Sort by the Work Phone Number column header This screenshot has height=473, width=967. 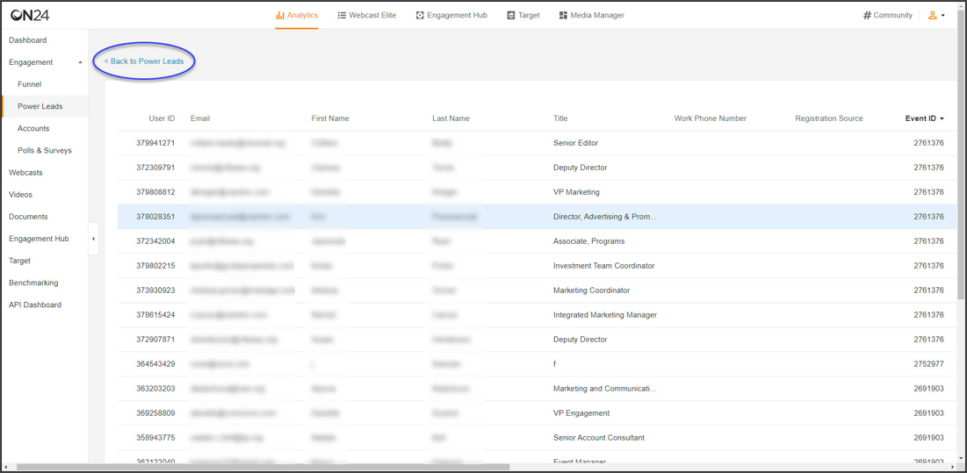pos(711,118)
